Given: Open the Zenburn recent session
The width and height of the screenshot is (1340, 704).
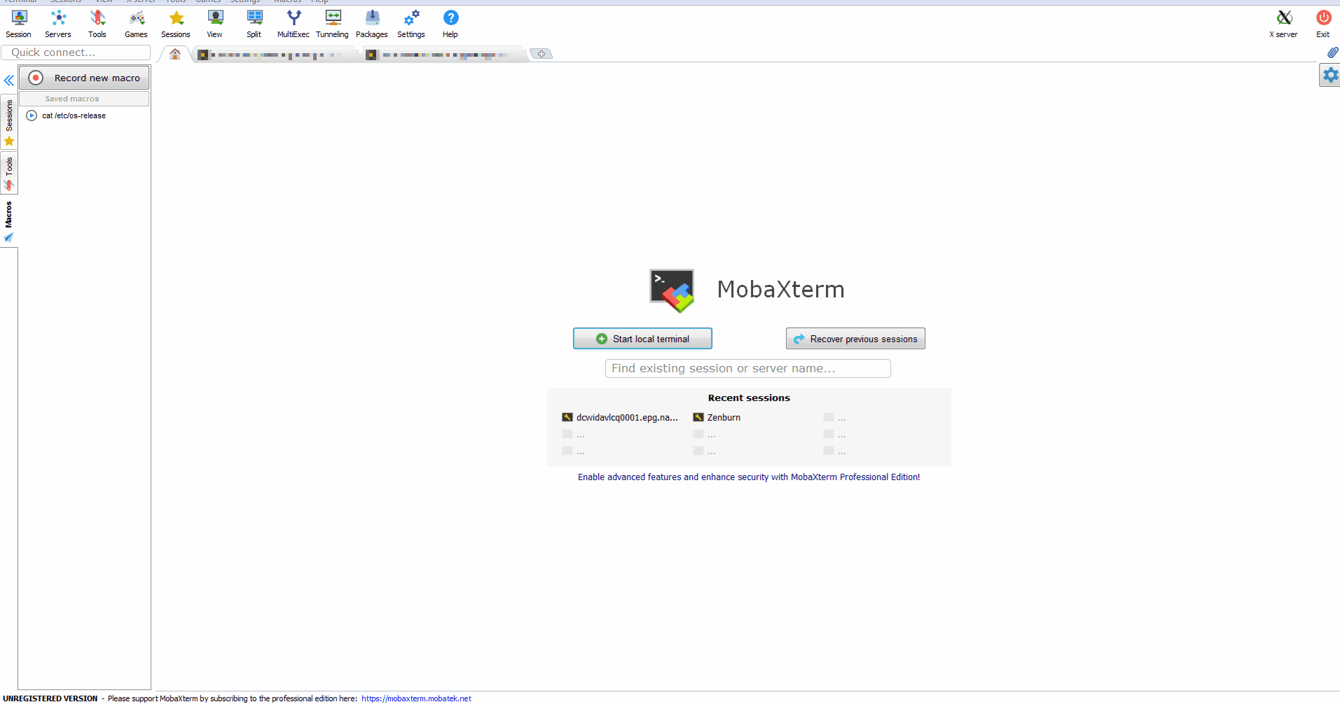Looking at the screenshot, I should coord(723,418).
